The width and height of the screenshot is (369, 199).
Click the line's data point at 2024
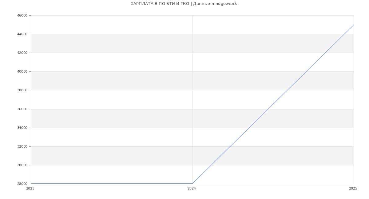click(192, 184)
